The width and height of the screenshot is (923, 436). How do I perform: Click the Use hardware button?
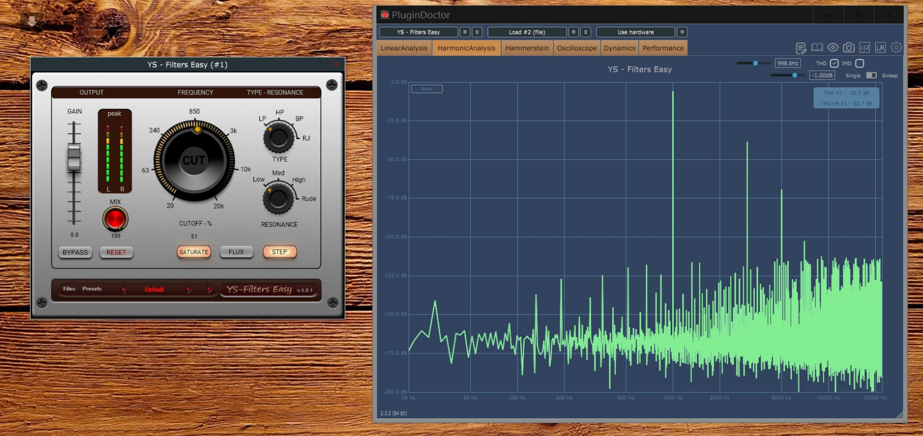(x=636, y=32)
